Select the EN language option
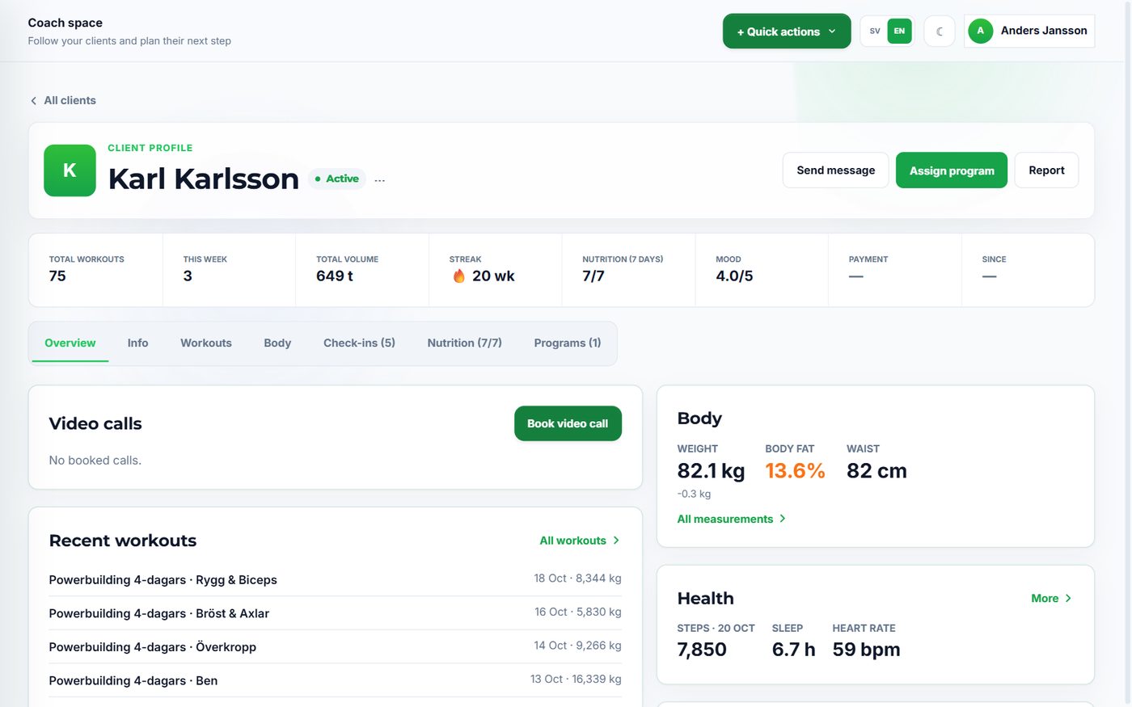The image size is (1132, 707). pos(899,32)
